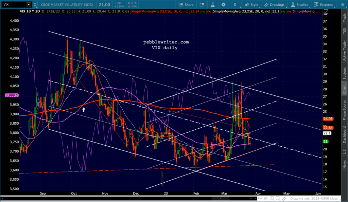Click the green 21 price bubble
This screenshot has height=202, width=348.
[326, 142]
